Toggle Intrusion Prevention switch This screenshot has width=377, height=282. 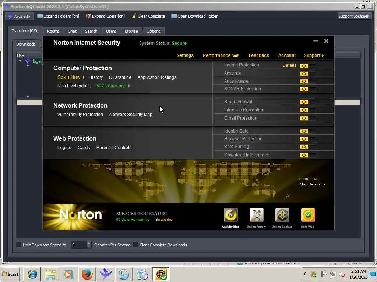point(308,110)
